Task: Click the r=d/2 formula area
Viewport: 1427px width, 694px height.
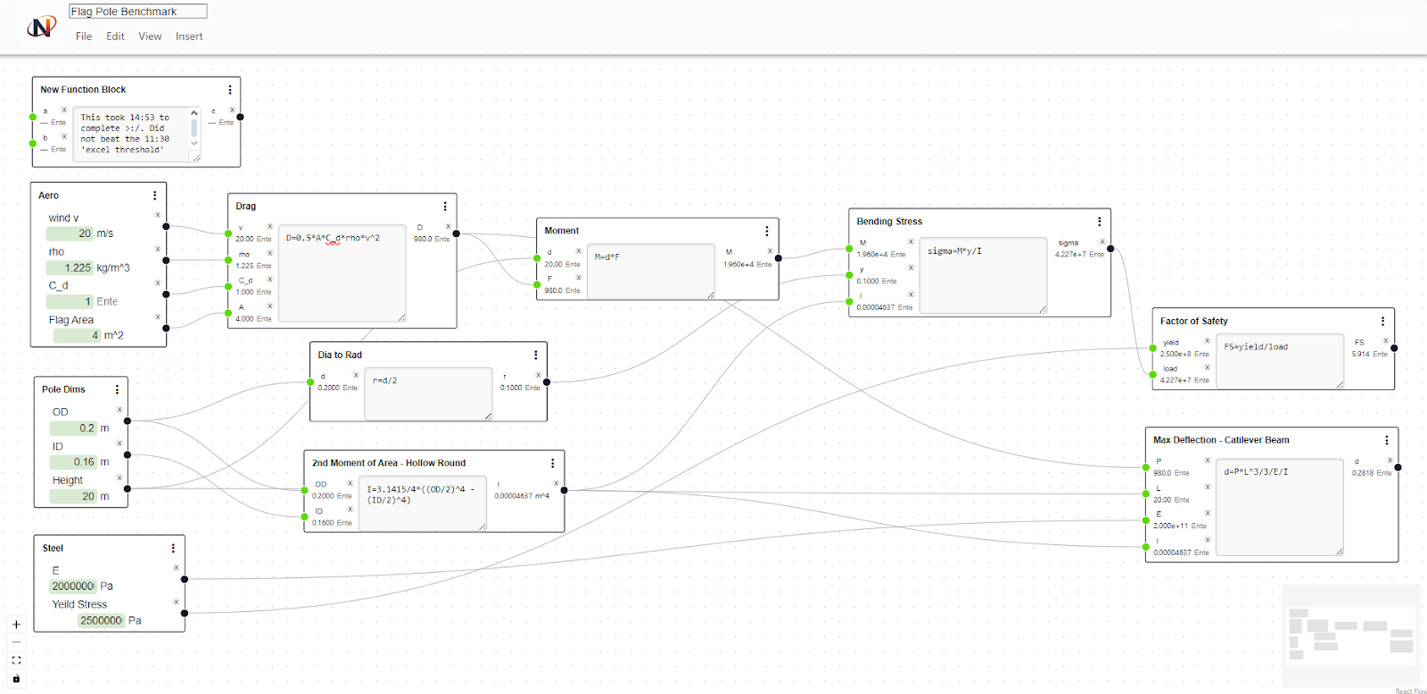Action: click(x=428, y=394)
